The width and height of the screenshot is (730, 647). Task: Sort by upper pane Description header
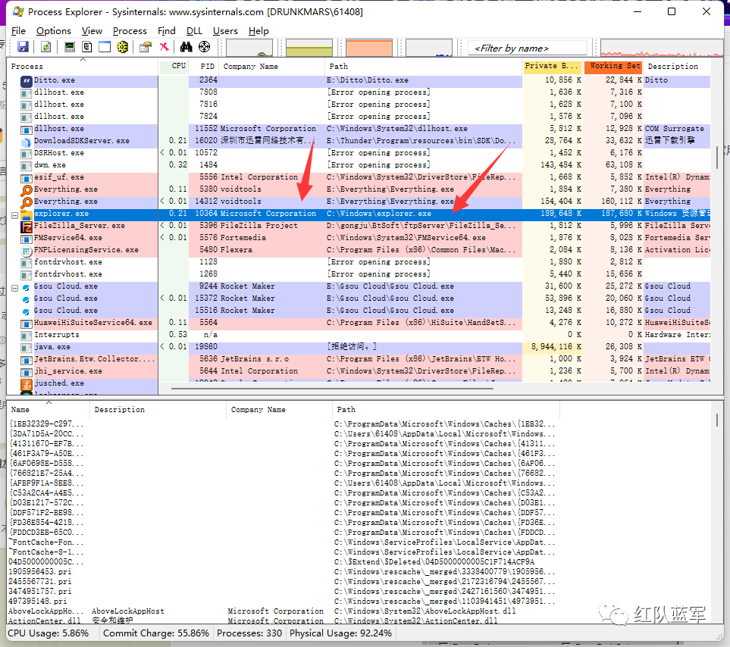pos(677,67)
